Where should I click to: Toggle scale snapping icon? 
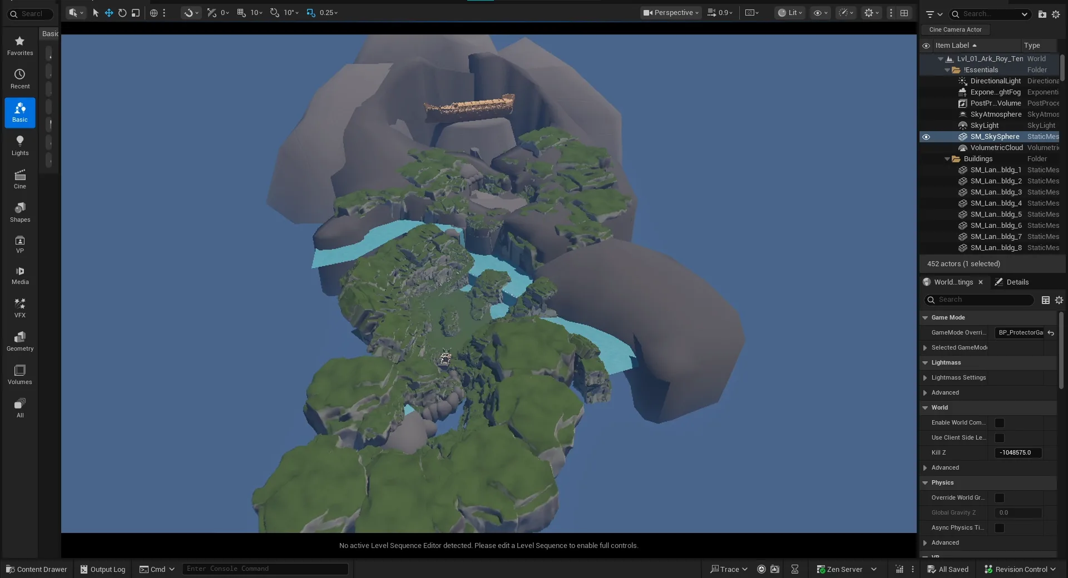pyautogui.click(x=311, y=13)
